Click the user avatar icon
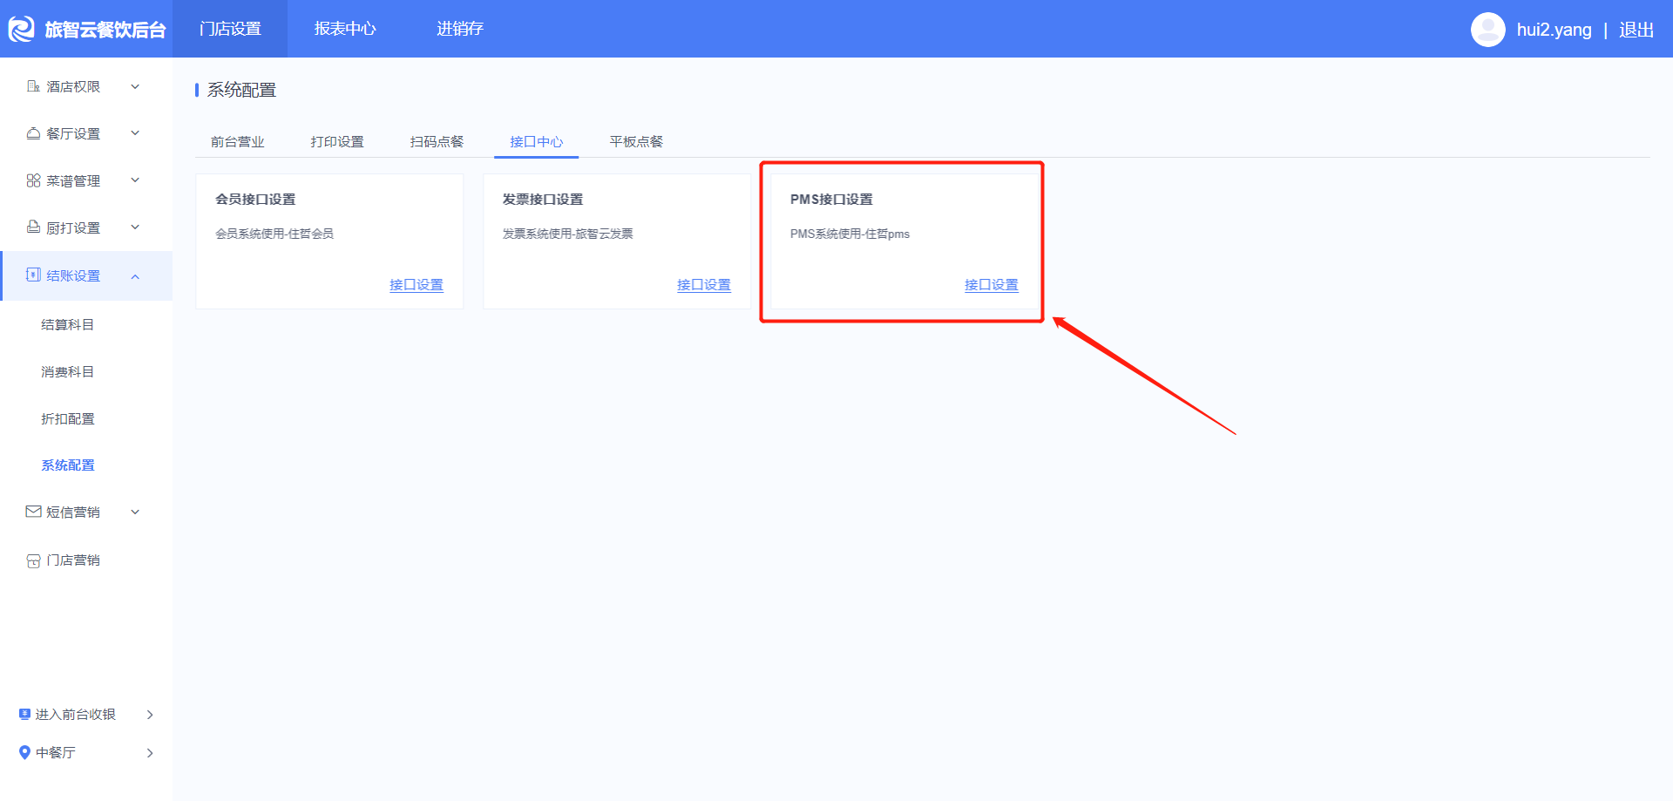Viewport: 1673px width, 801px height. point(1487,29)
